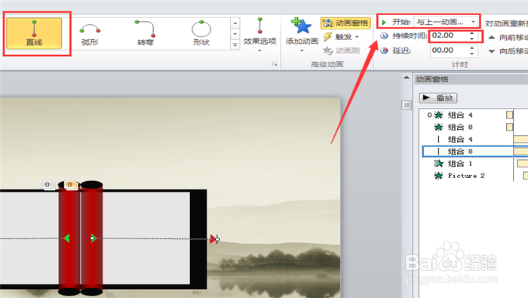The height and width of the screenshot is (298, 528).
Task: Decrease duration with down stepper
Action: point(472,38)
